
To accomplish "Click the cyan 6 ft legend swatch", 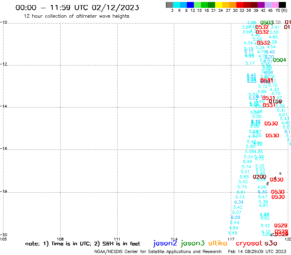I will click(x=177, y=5).
